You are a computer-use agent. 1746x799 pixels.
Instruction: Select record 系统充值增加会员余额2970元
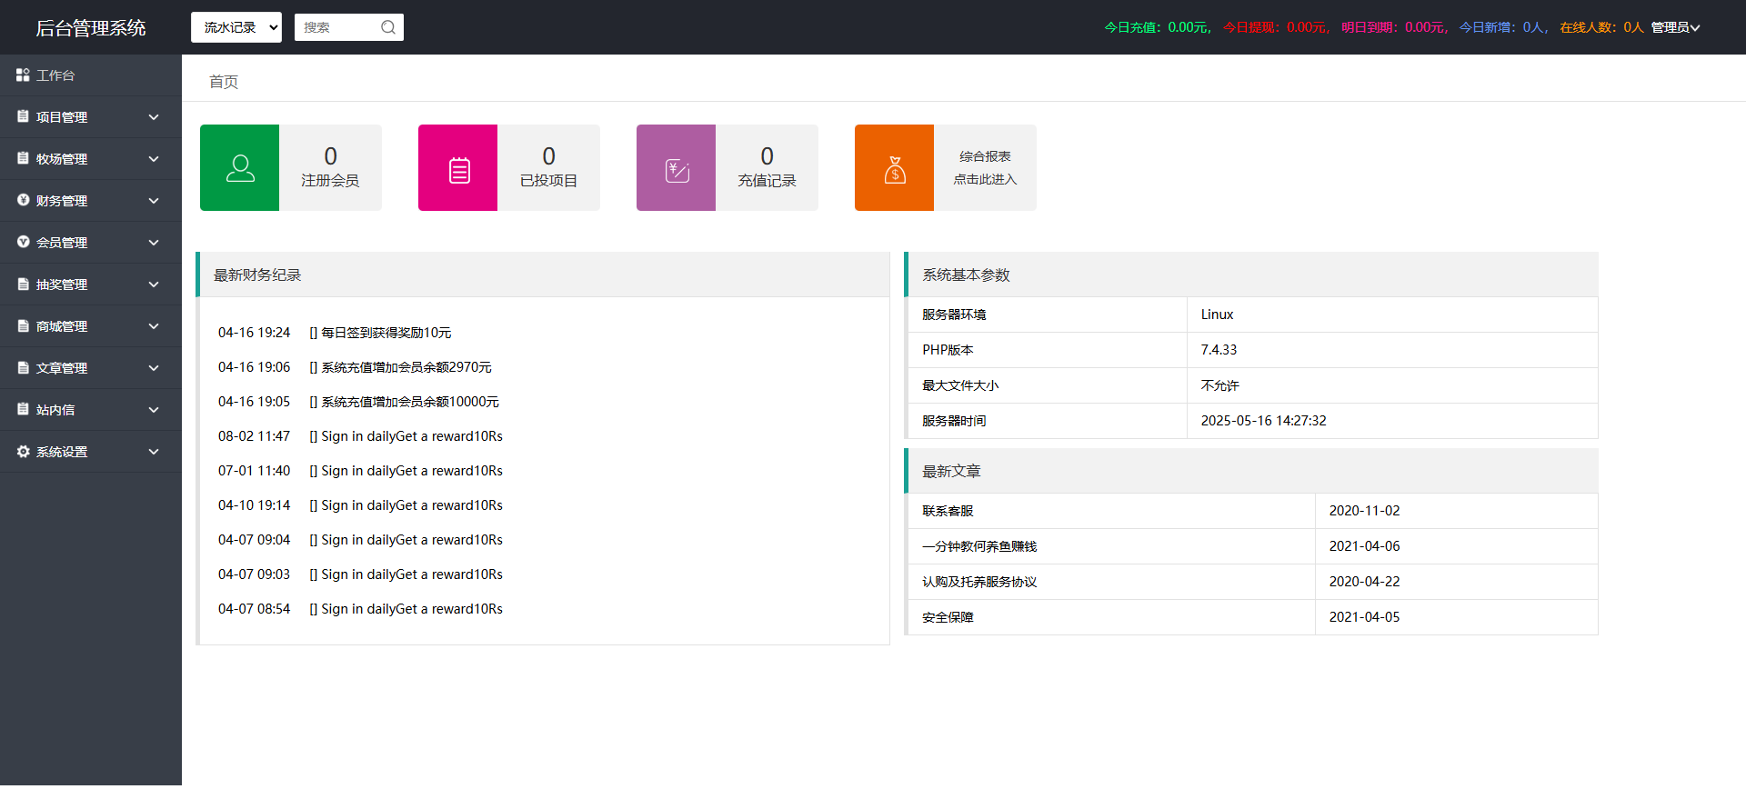tap(400, 367)
